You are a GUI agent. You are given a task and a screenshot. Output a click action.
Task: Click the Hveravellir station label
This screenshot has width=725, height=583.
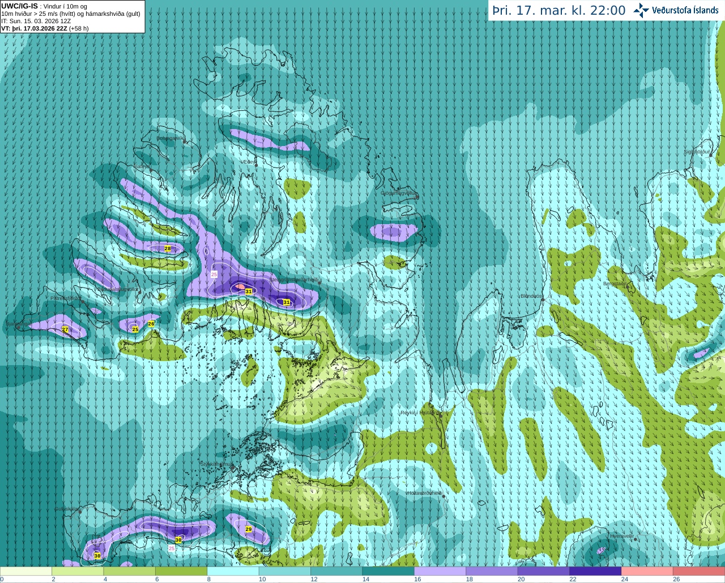pyautogui.click(x=621, y=535)
